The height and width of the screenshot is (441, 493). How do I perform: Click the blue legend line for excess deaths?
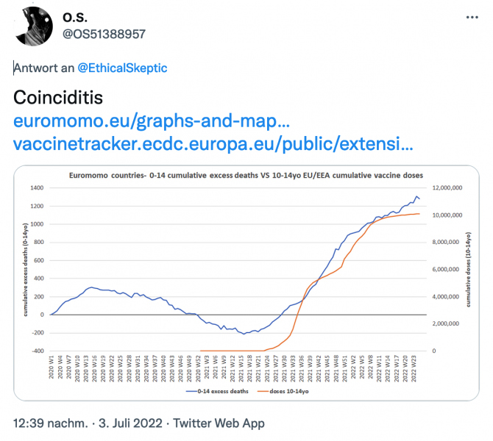[x=191, y=391]
